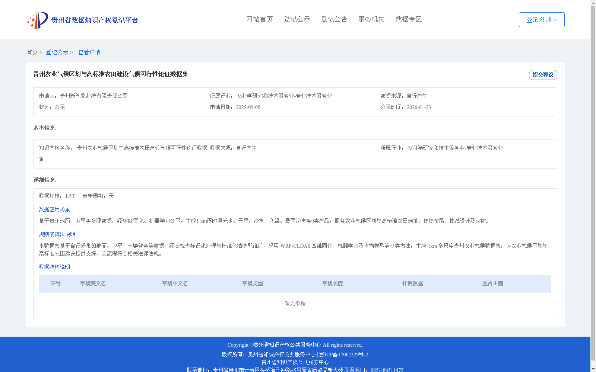
Task: Click the page title 贵州农业气候区划与高标准农田建设气候可行性论证数据集
Action: pyautogui.click(x=111, y=74)
